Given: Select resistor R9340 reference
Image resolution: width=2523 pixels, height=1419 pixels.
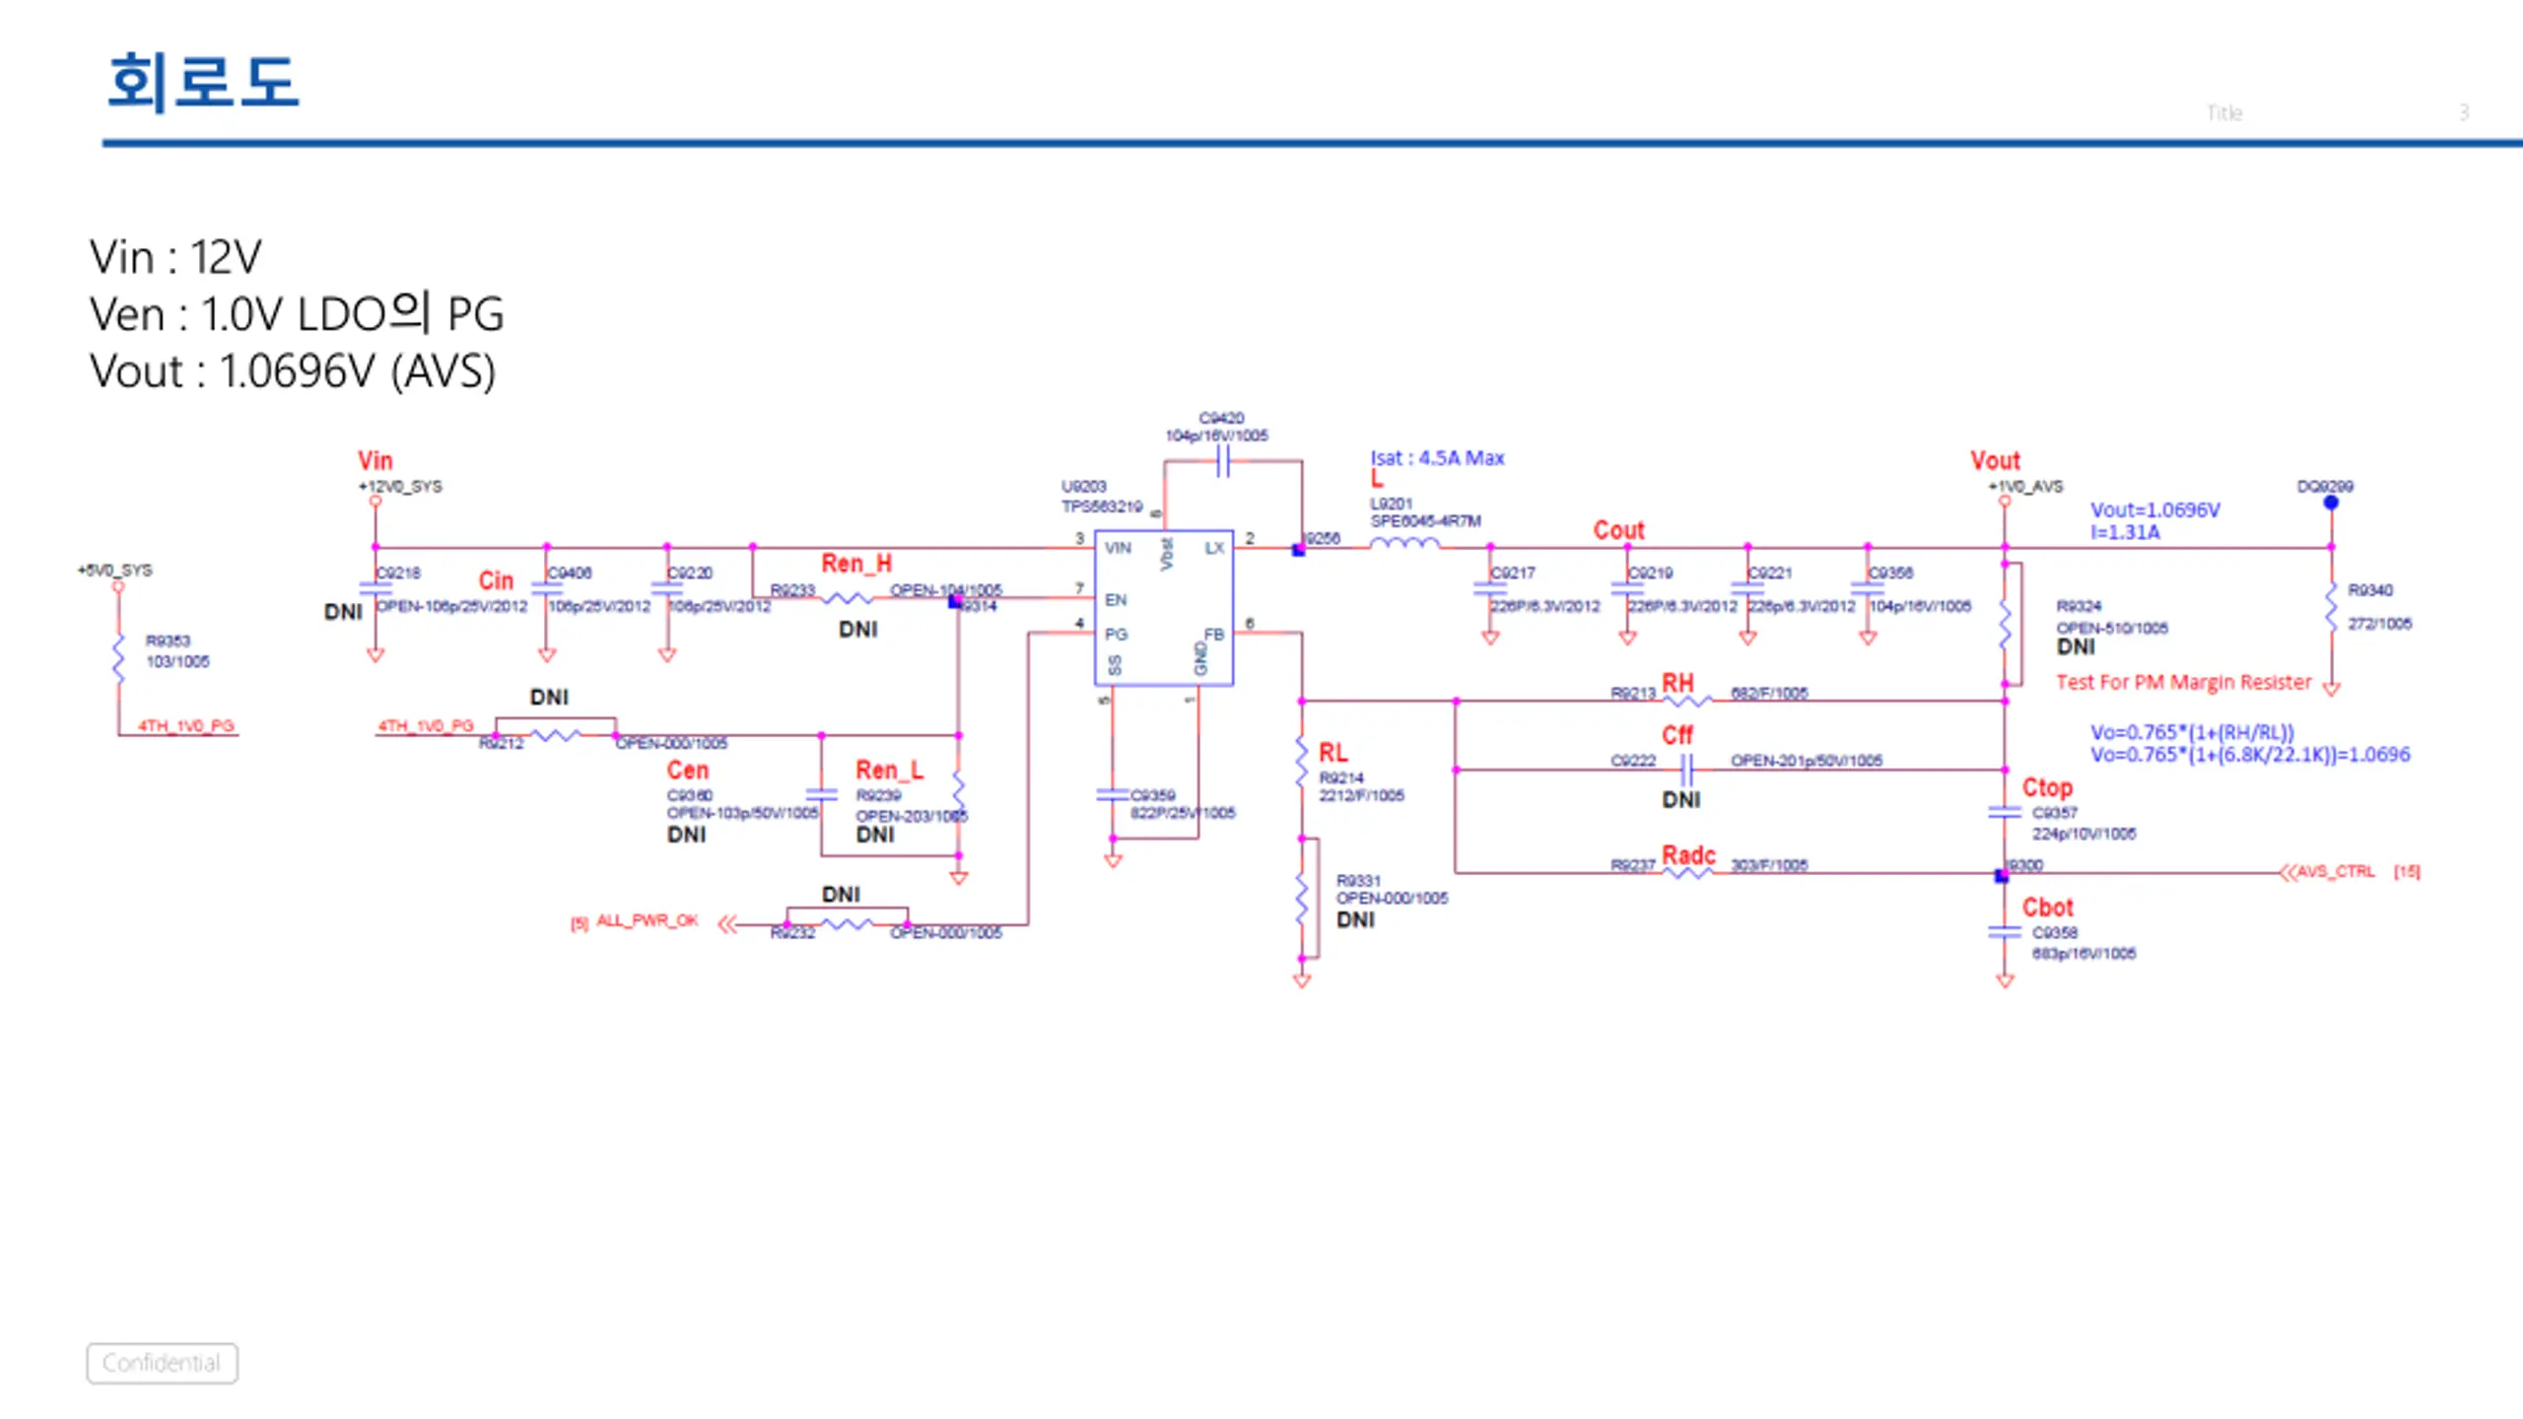Looking at the screenshot, I should 2370,590.
